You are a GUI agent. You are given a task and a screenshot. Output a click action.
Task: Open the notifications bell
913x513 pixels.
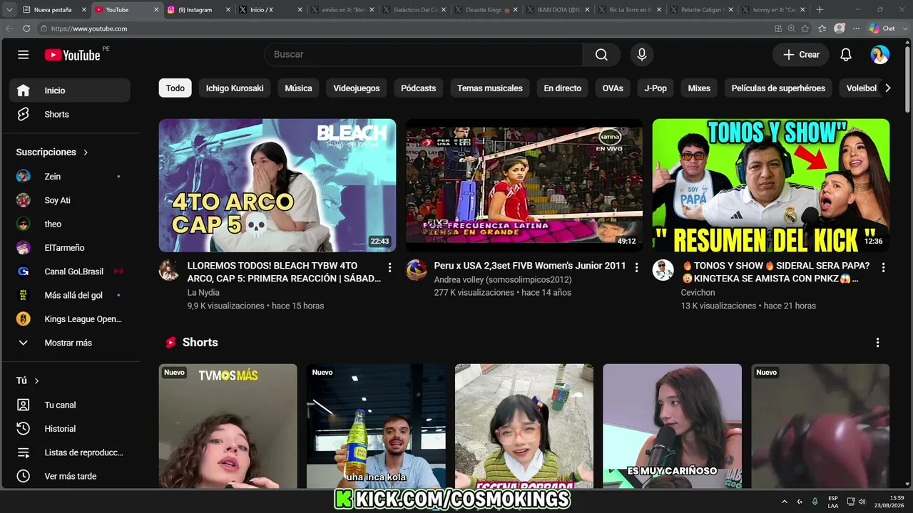point(846,55)
